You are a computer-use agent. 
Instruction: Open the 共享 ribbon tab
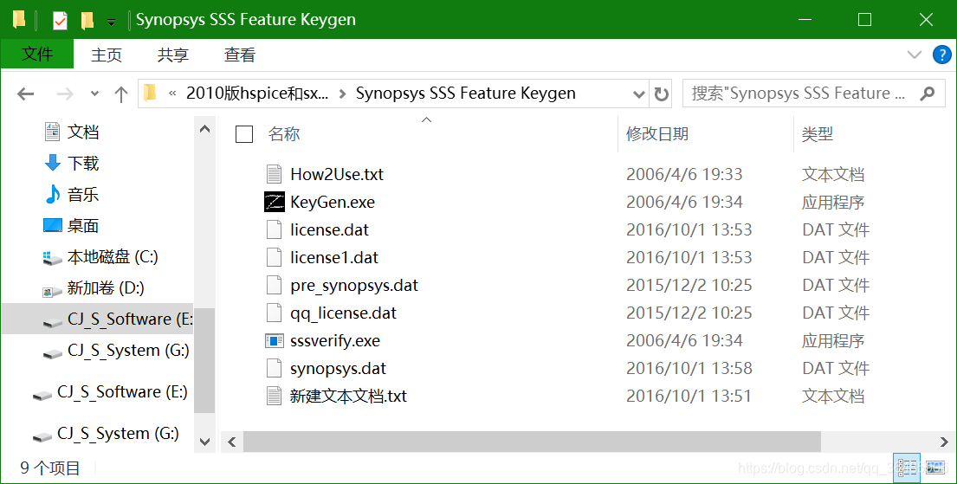[x=172, y=55]
